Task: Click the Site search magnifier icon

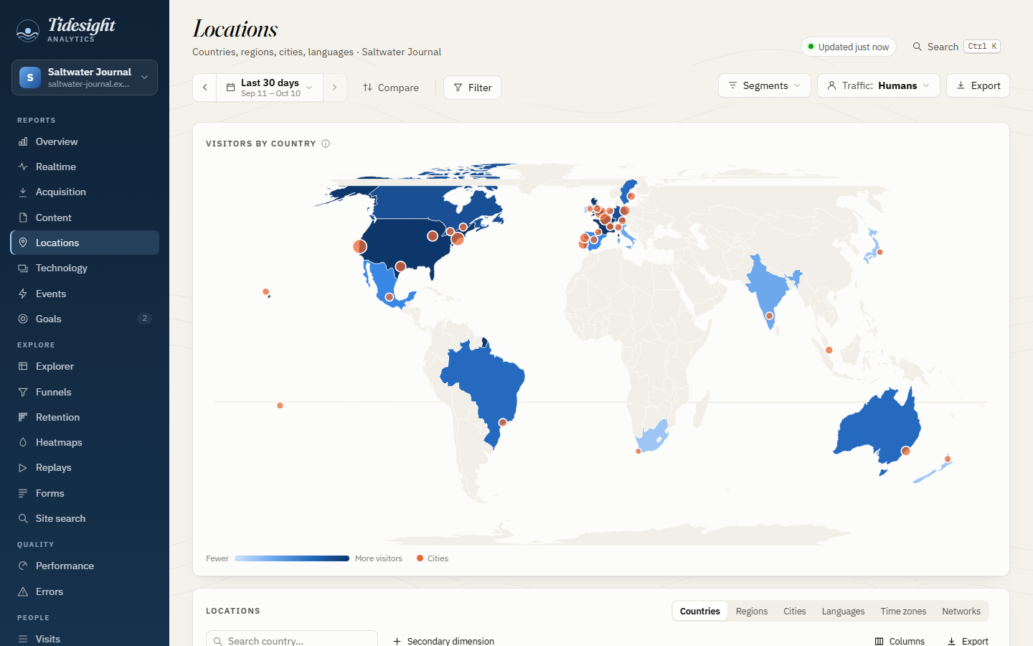Action: point(23,518)
